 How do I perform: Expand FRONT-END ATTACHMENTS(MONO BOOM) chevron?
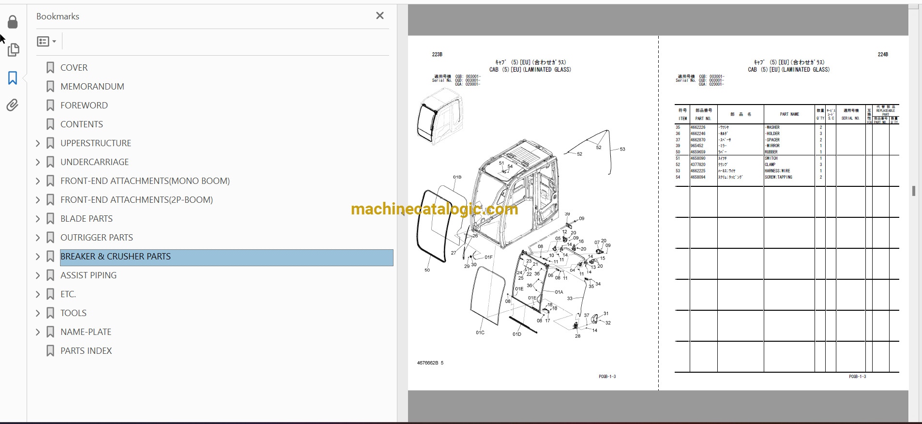coord(38,181)
